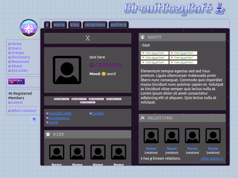Click the X profile name heading
The image size is (238, 178).
click(x=88, y=38)
